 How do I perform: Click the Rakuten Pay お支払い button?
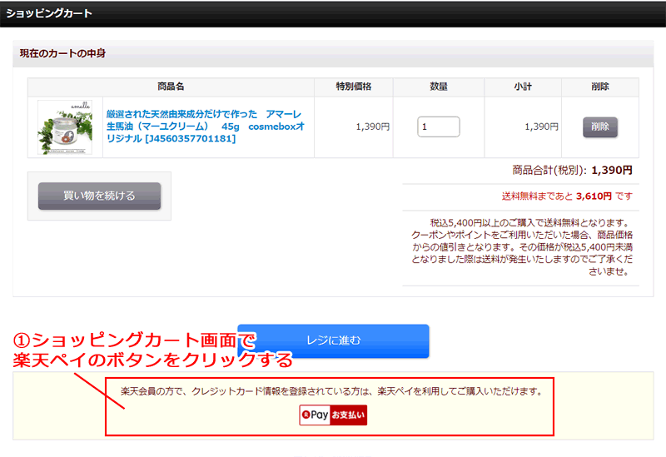click(333, 415)
